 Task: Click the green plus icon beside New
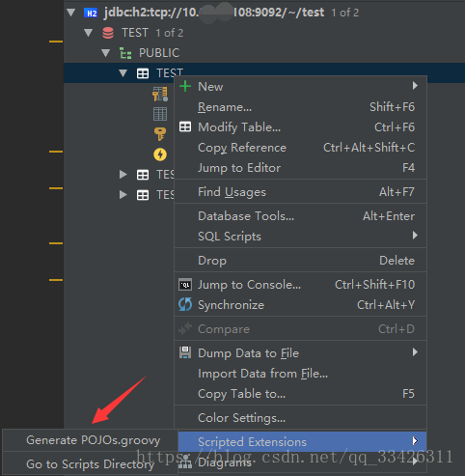(x=185, y=86)
